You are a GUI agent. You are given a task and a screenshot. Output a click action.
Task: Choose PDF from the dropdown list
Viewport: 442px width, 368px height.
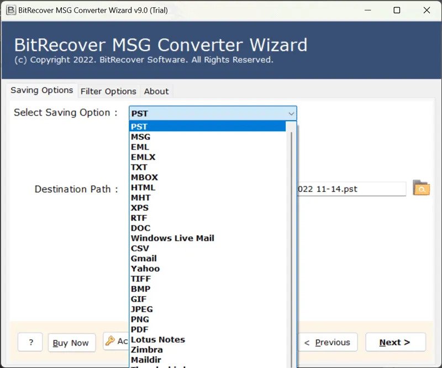(208, 330)
